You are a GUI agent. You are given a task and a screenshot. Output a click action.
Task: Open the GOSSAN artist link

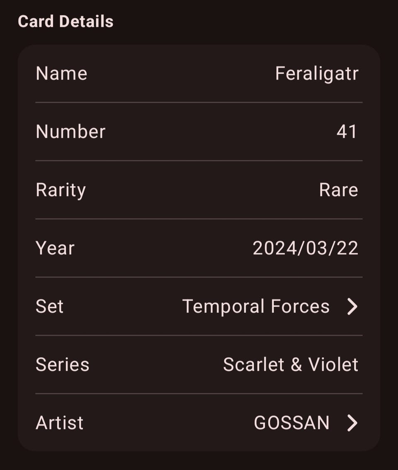291,423
